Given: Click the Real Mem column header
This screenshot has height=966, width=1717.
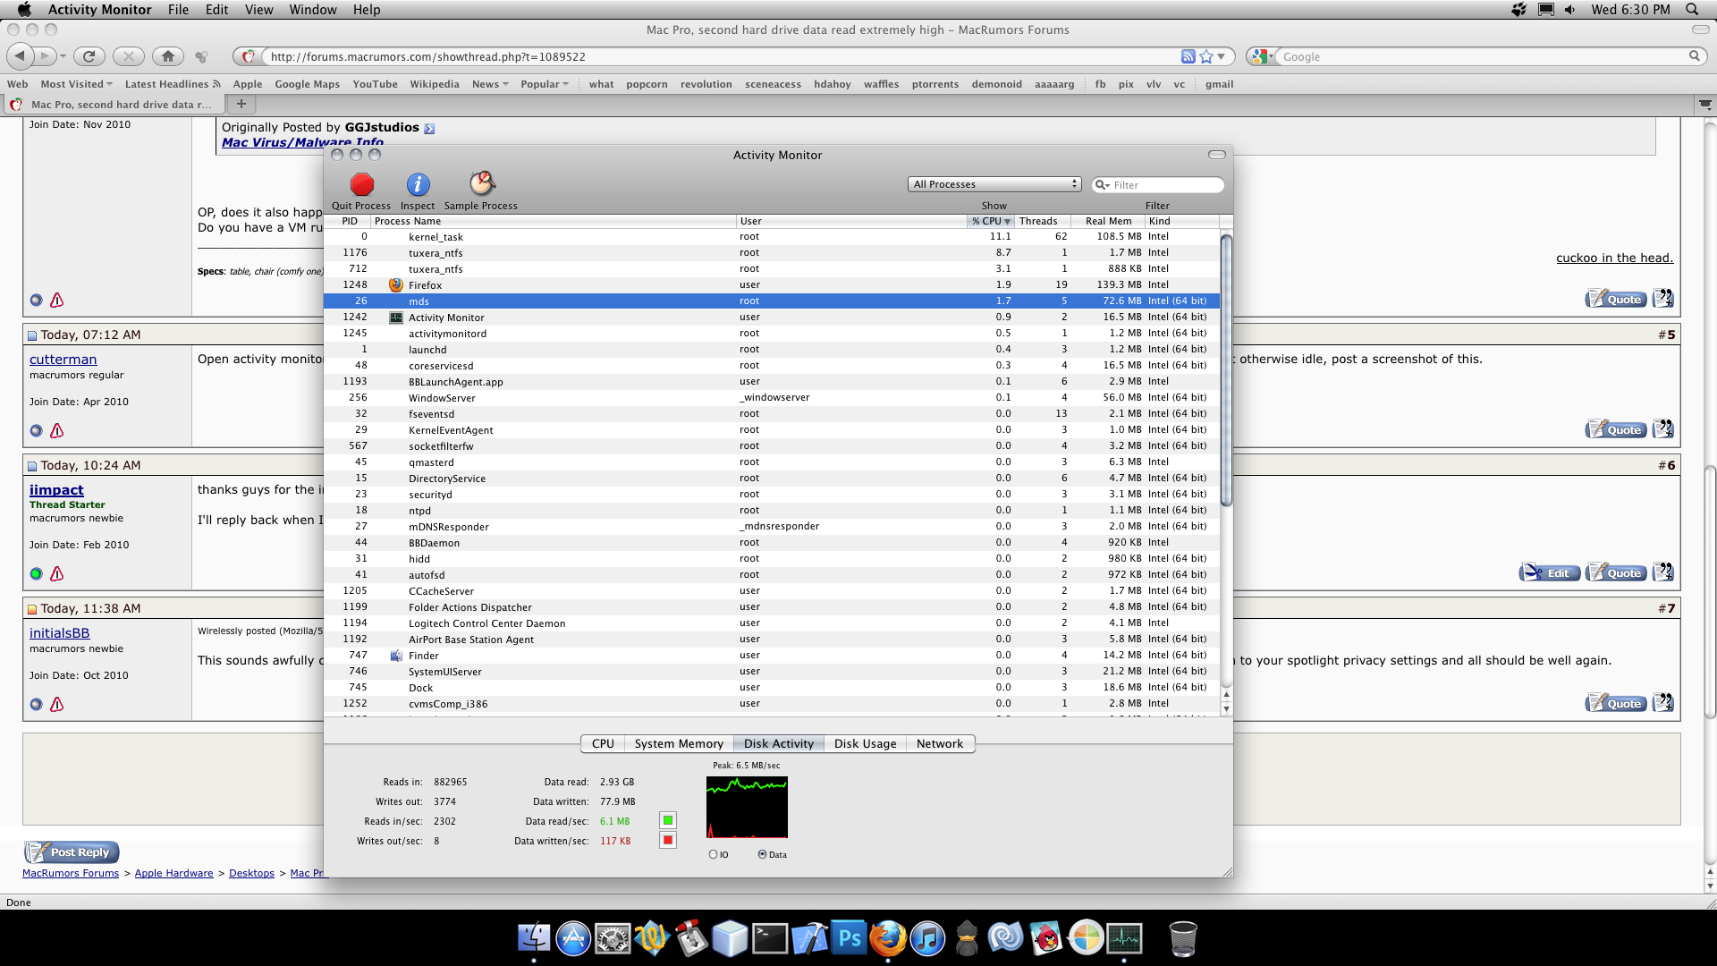Looking at the screenshot, I should (x=1108, y=221).
